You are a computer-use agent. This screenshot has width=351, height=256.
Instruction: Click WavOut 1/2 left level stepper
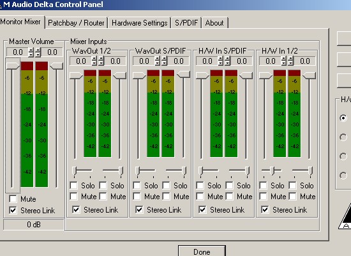click(94, 61)
